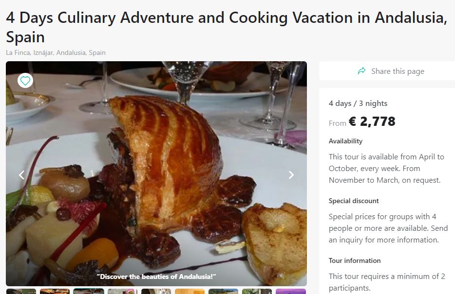Select the eighth gallery thumbnail
Image resolution: width=455 pixels, height=294 pixels.
(x=257, y=292)
